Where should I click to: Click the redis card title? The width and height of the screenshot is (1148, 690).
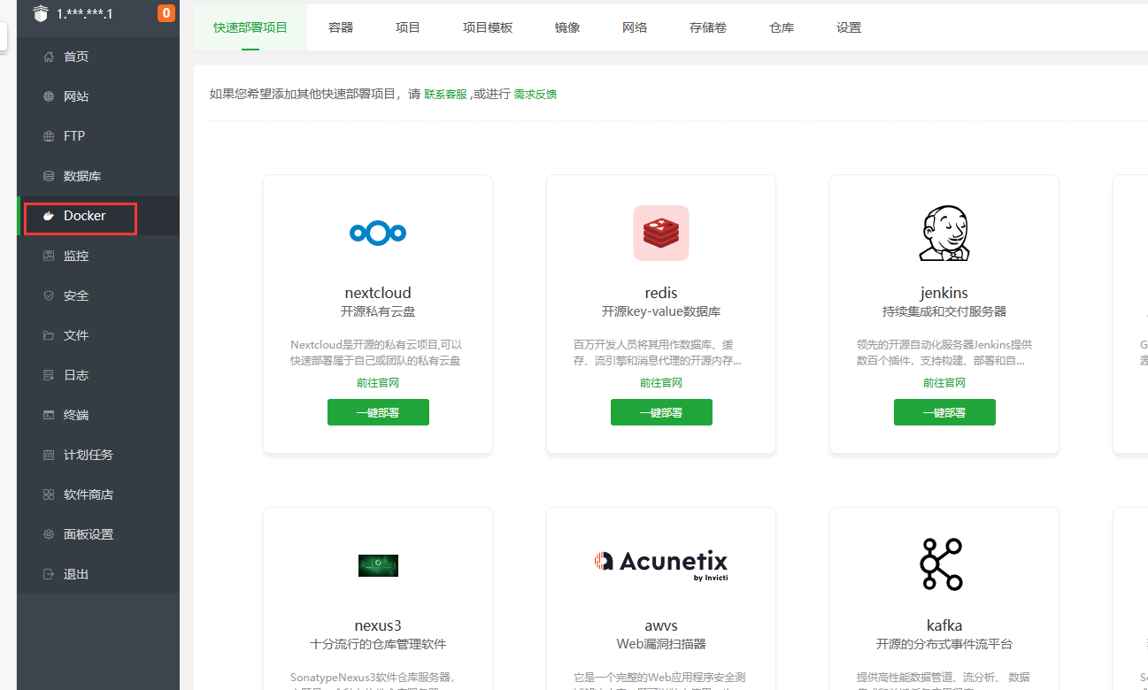pyautogui.click(x=661, y=293)
